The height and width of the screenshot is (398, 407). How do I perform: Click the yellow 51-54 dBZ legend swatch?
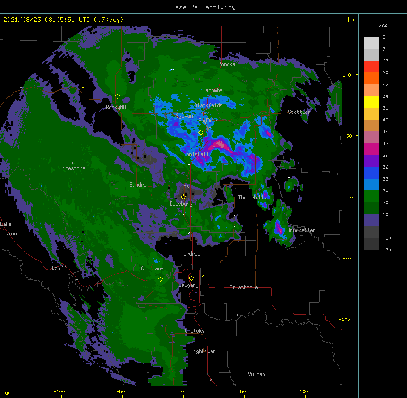click(x=371, y=102)
